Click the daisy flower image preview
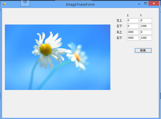Viewport: 161px width, 119px height. tap(58, 57)
